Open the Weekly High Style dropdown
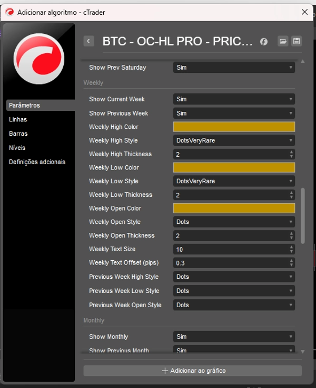The width and height of the screenshot is (316, 388). pos(234,140)
